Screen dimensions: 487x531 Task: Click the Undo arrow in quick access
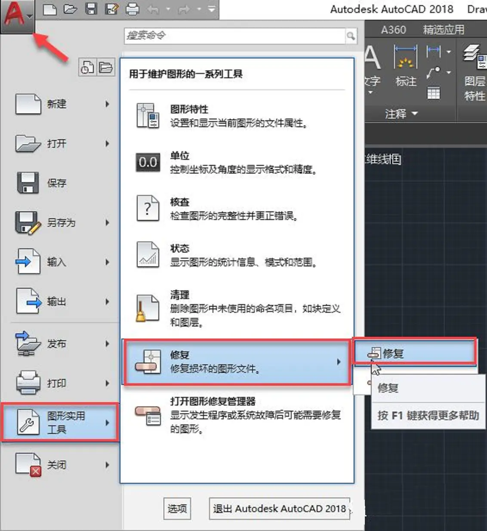[154, 9]
